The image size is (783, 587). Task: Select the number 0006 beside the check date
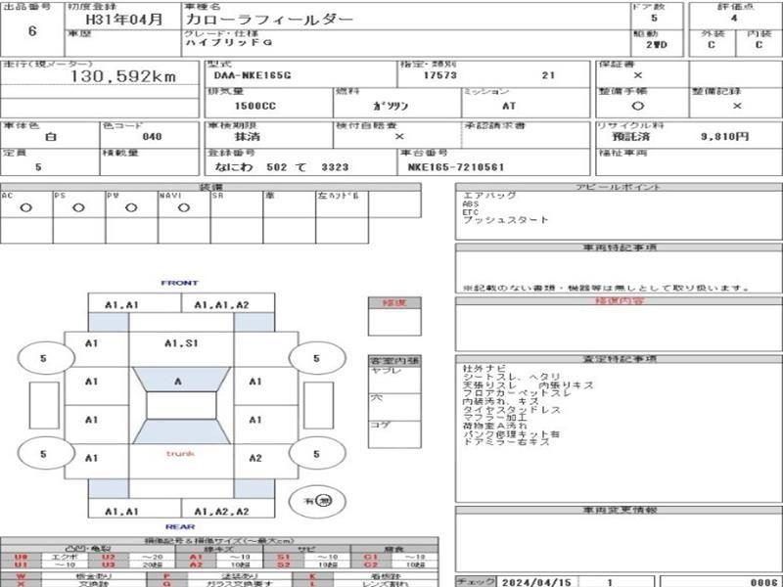tap(763, 582)
